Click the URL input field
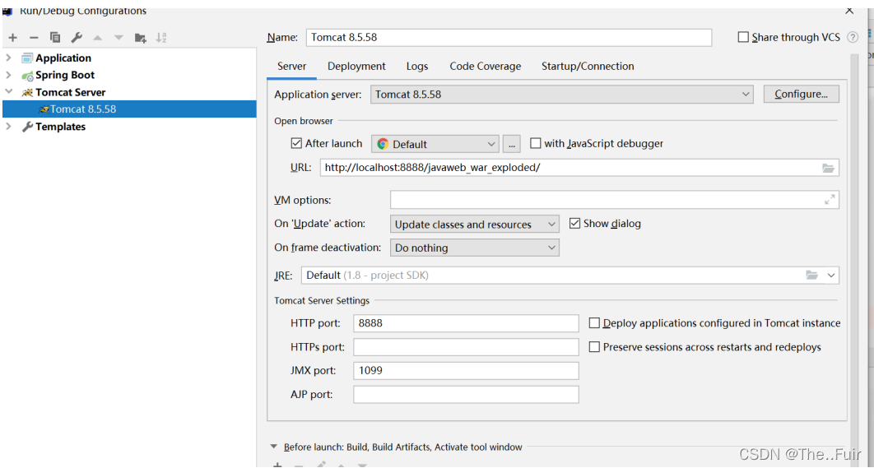The width and height of the screenshot is (874, 468). coord(579,168)
